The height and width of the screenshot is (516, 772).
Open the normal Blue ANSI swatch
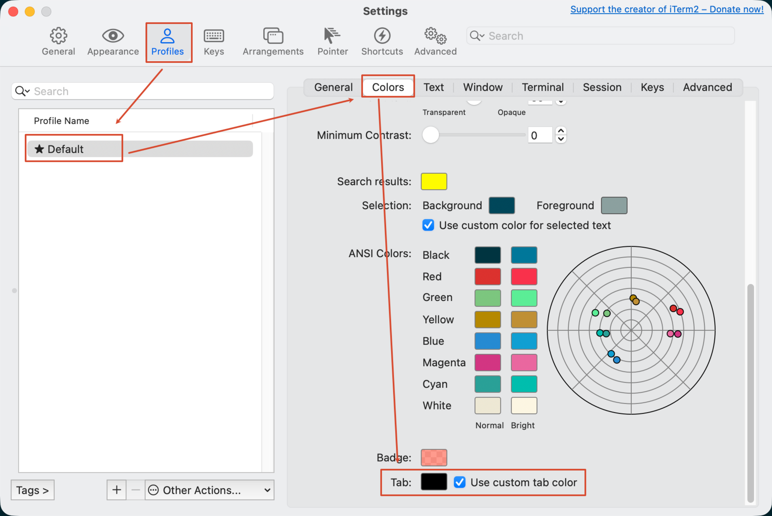[488, 341]
